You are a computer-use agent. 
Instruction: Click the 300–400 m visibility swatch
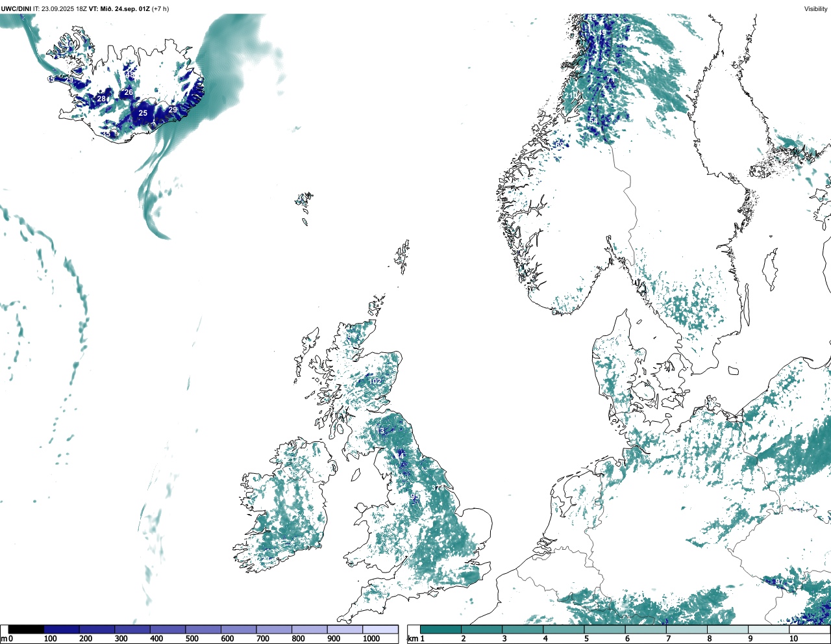[x=132, y=630]
